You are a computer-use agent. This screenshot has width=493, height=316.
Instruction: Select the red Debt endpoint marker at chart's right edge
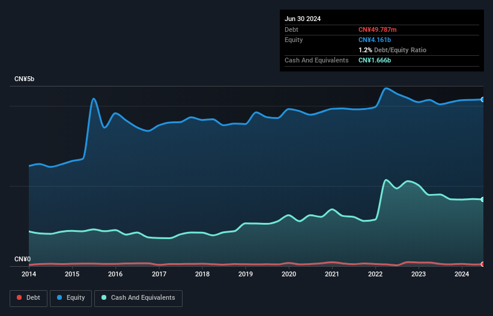coord(483,264)
